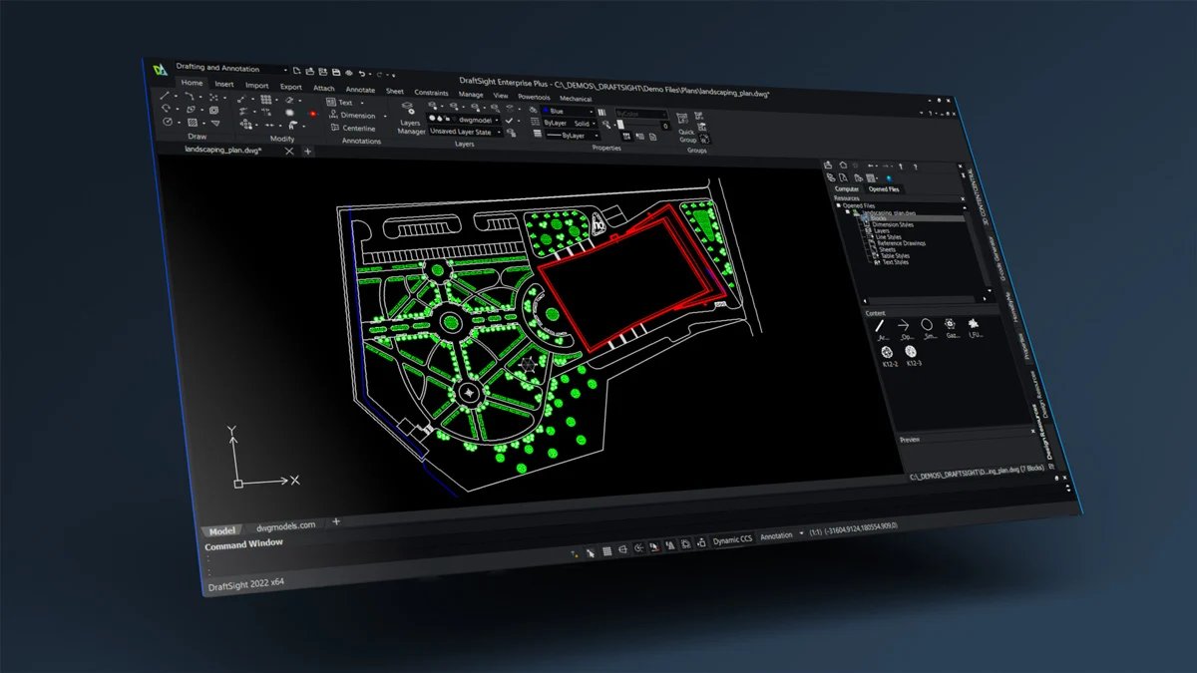This screenshot has width=1197, height=673.
Task: Select the Circle tool in Draw panel
Action: pos(166,122)
